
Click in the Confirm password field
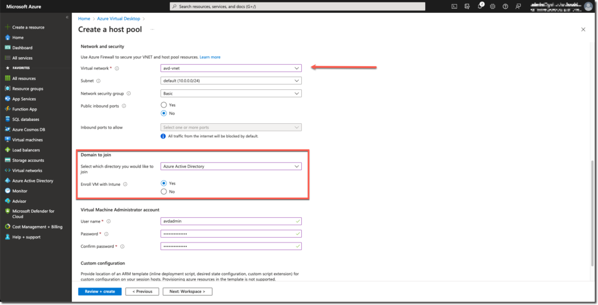coord(231,247)
